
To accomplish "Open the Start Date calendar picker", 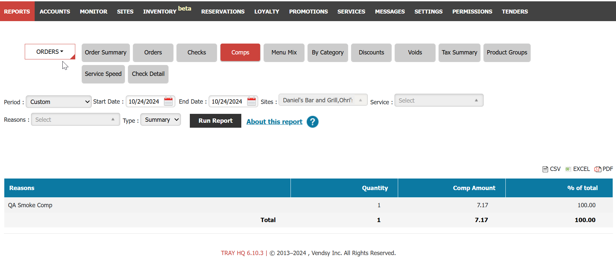I will coord(168,101).
